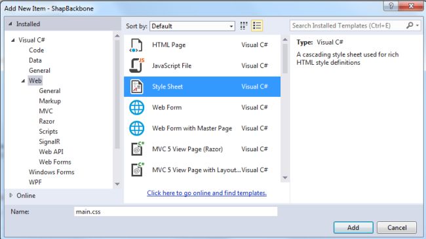426x239 pixels.
Task: Click the template list scrollbar thumb
Action: click(x=285, y=59)
